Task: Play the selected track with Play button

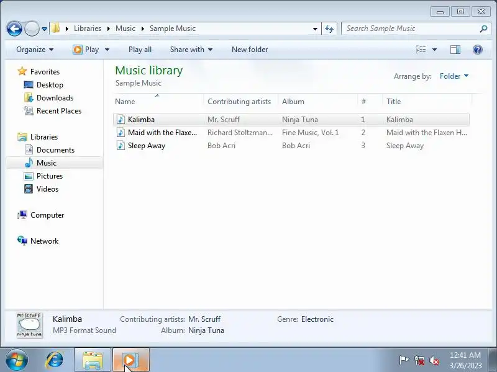Action: pos(86,50)
